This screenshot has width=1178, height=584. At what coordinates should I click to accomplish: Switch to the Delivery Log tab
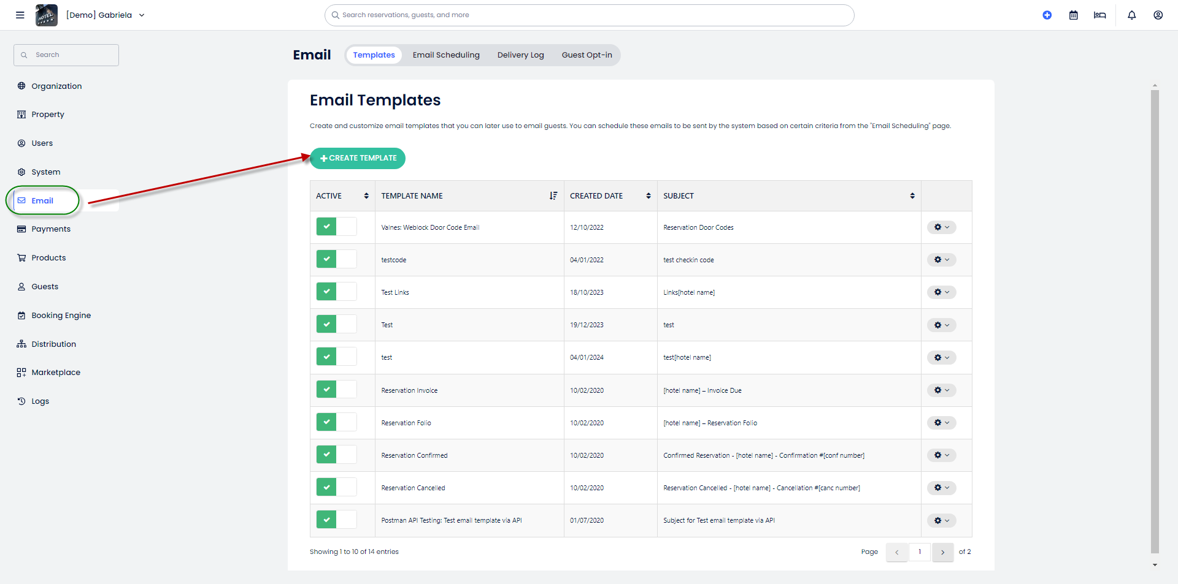[520, 55]
